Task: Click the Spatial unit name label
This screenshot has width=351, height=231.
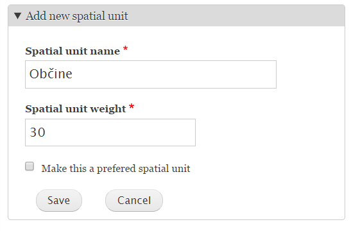Action: point(73,51)
